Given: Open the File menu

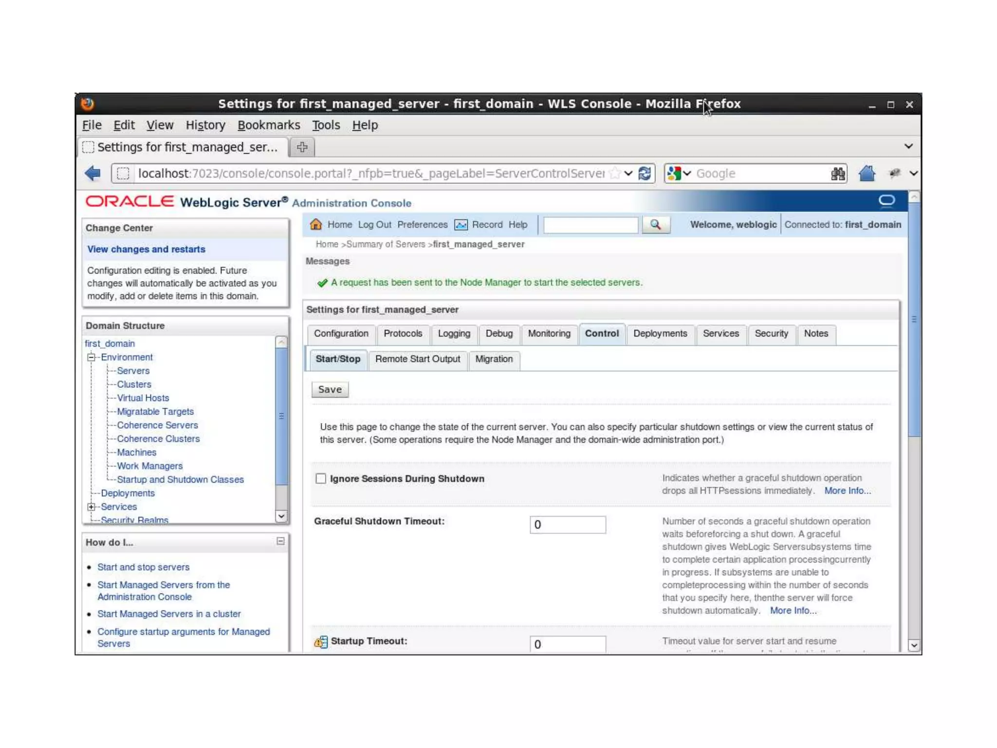Looking at the screenshot, I should 92,125.
